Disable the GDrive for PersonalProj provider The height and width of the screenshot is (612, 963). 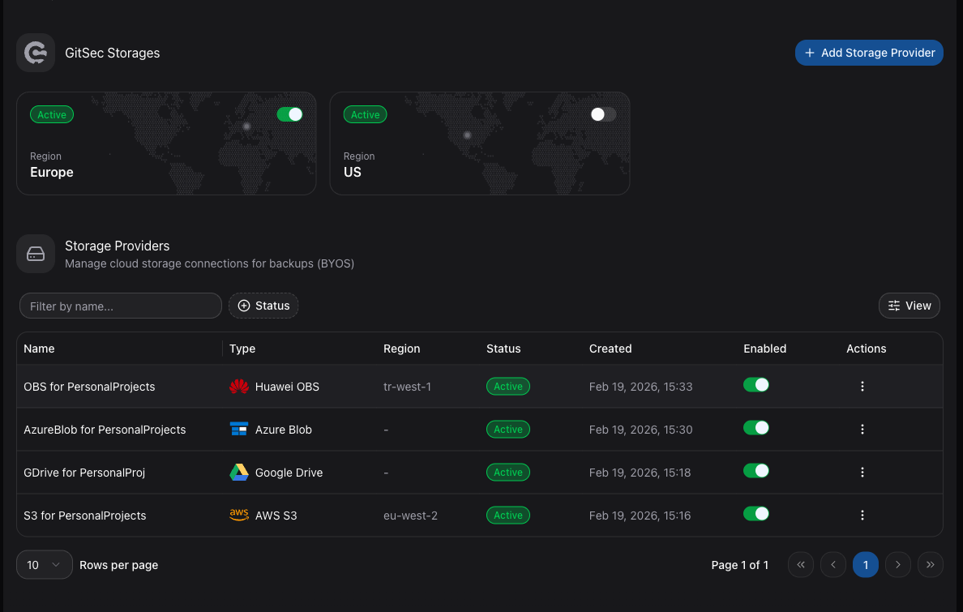coord(755,470)
